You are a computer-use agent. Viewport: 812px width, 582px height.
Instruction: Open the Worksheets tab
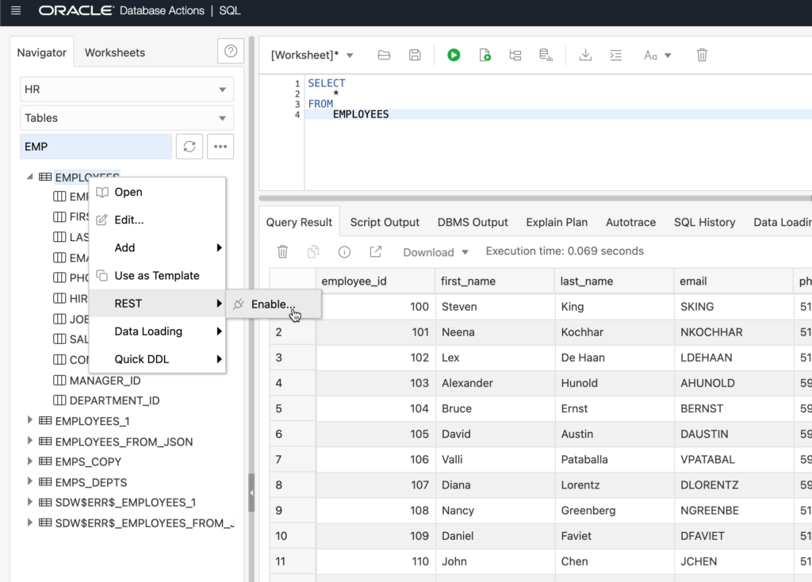click(x=114, y=52)
